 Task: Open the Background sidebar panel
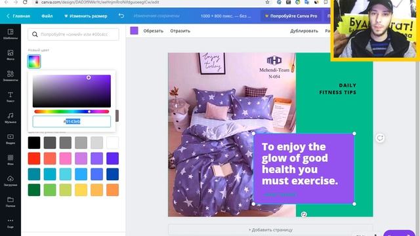(10, 160)
